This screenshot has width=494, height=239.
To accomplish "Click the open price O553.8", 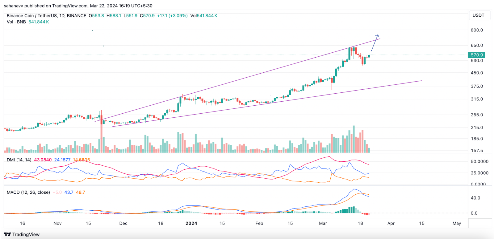I will click(96, 15).
